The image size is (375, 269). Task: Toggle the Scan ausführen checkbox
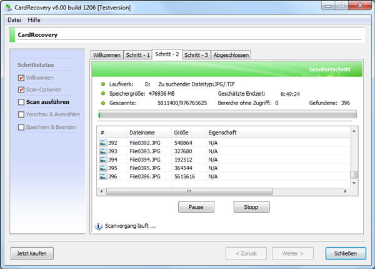[21, 102]
